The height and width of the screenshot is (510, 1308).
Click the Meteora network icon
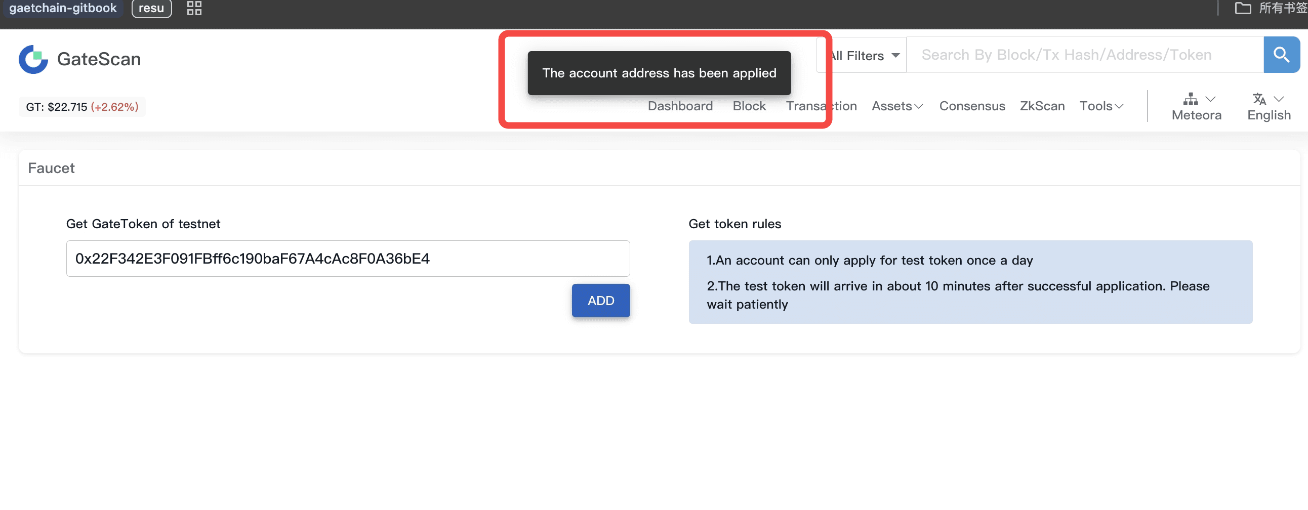[x=1190, y=99]
